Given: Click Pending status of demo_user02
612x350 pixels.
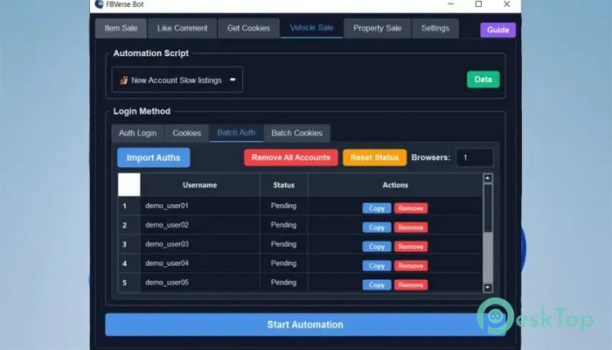Looking at the screenshot, I should coord(284,225).
